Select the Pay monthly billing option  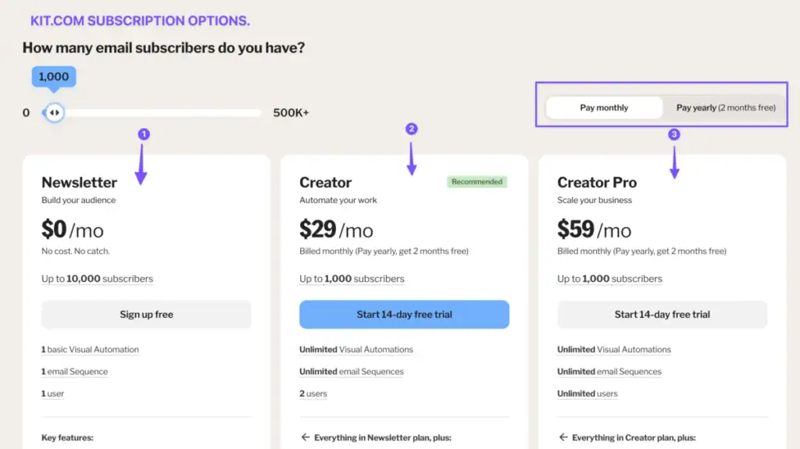(x=604, y=108)
